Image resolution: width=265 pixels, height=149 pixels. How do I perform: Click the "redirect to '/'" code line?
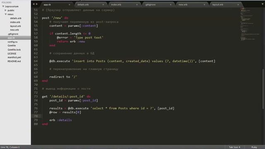coord(63,77)
